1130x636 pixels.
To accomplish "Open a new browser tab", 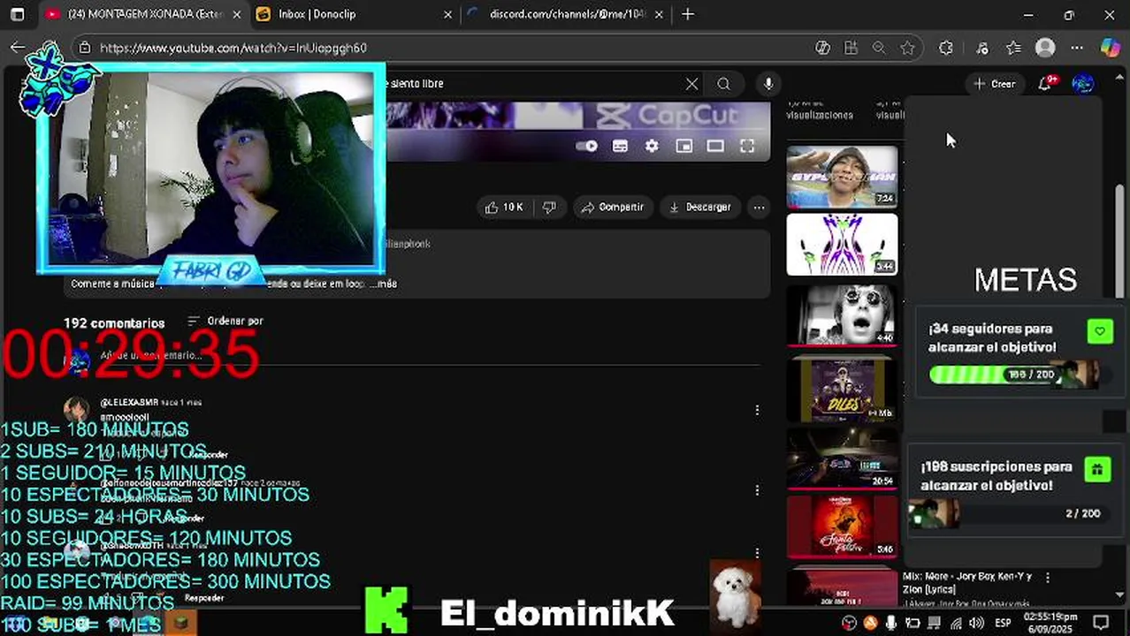I will point(688,14).
